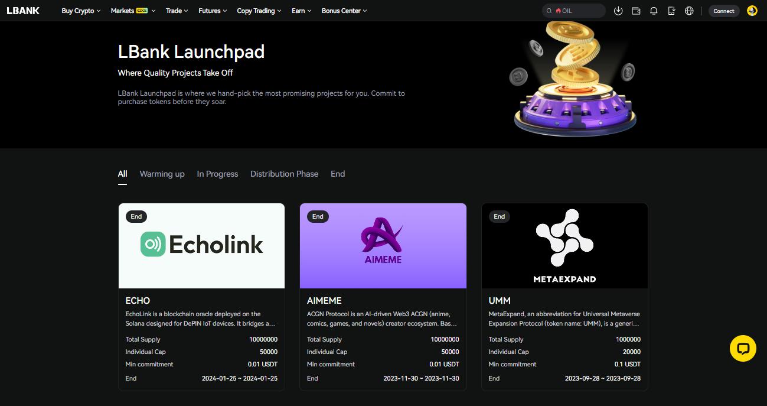Open the language globe icon
The height and width of the screenshot is (406, 767).
(x=689, y=11)
